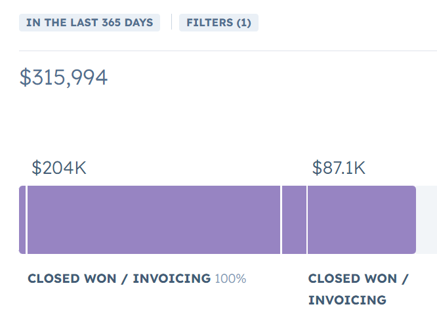Screen dimensions: 437x313
Task: Click vertical separator between the filter chips
Action: click(x=171, y=22)
